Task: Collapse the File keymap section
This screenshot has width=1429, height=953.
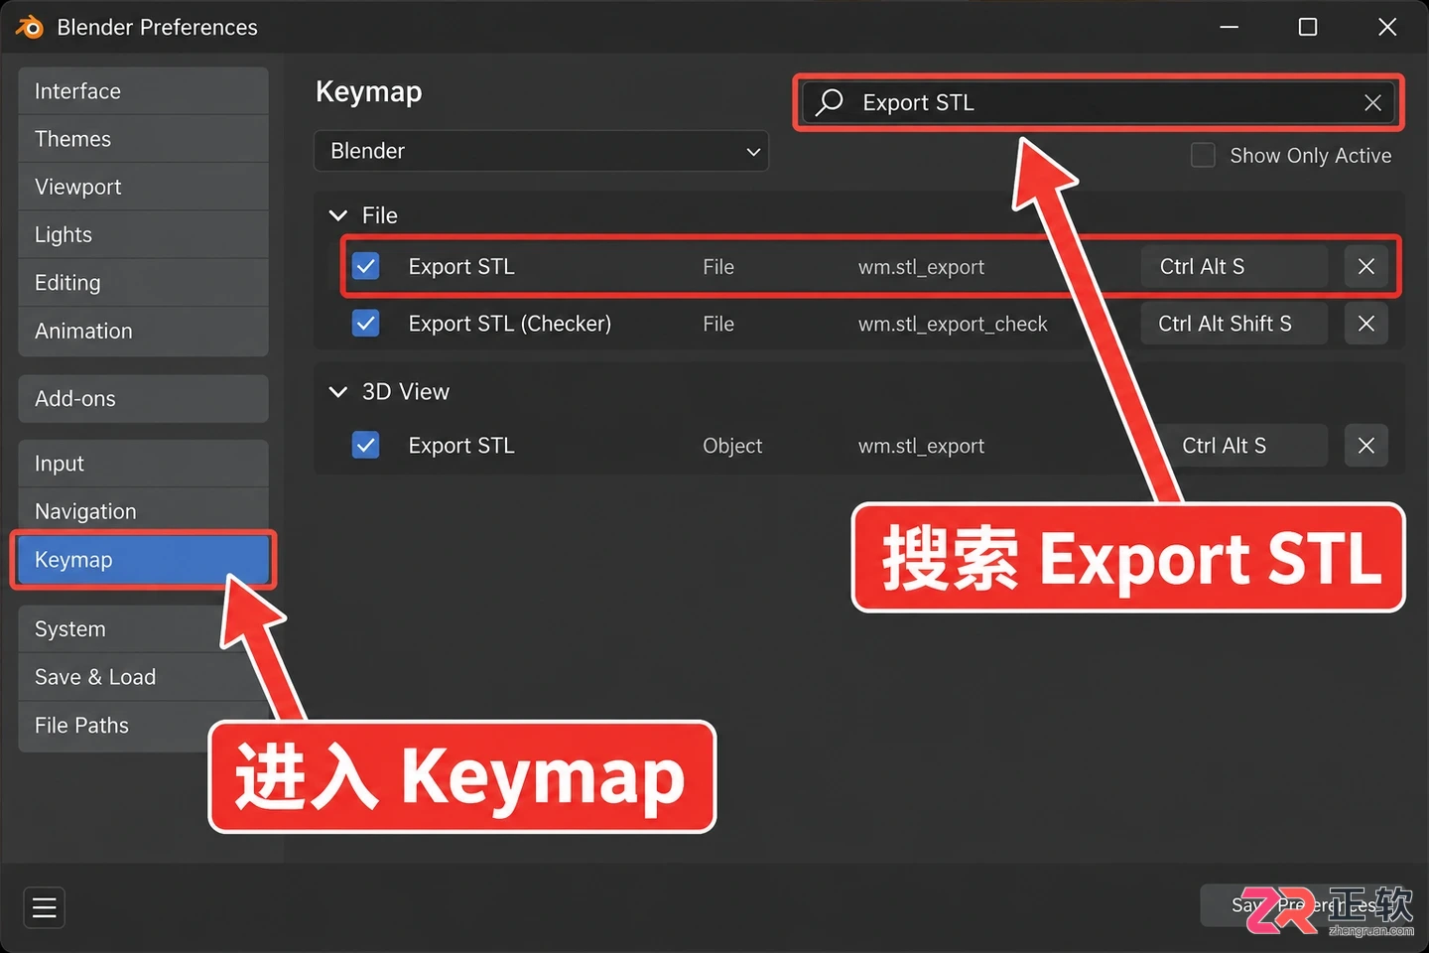Action: 338,215
